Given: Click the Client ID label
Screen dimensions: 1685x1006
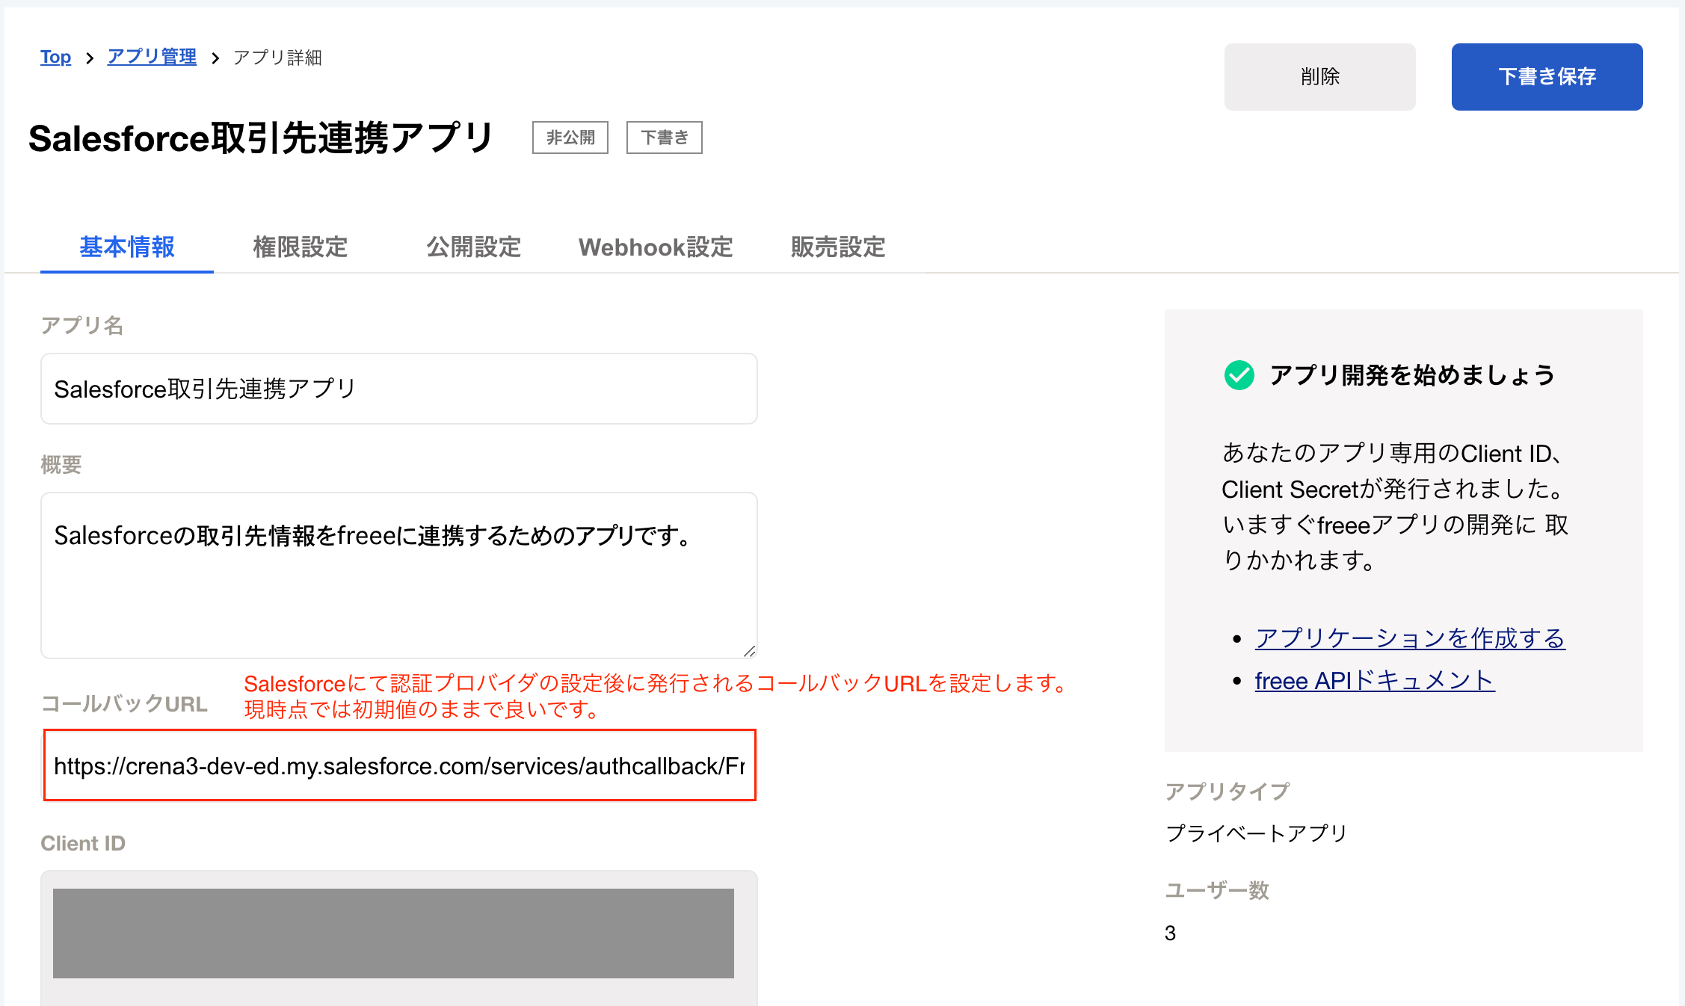Looking at the screenshot, I should [x=83, y=843].
